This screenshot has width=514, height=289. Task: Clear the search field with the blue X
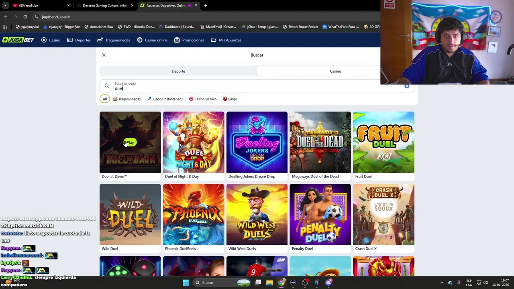point(407,86)
